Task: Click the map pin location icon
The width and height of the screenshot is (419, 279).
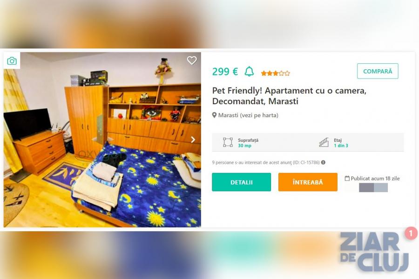Action: [x=214, y=115]
